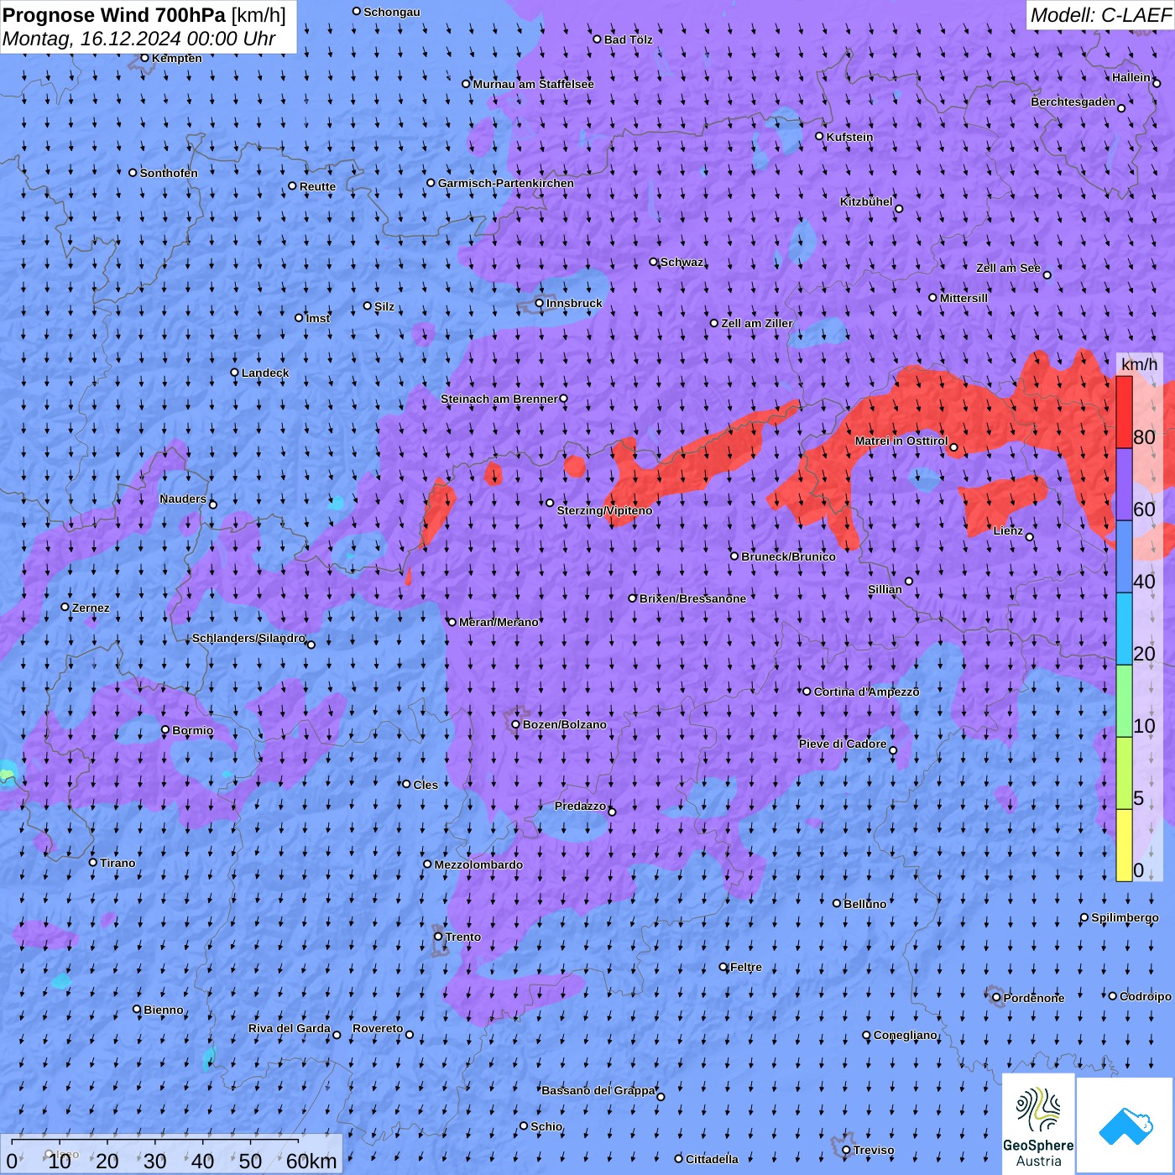The height and width of the screenshot is (1175, 1175).
Task: Click the Matrei in Osttirol label
Action: [901, 441]
